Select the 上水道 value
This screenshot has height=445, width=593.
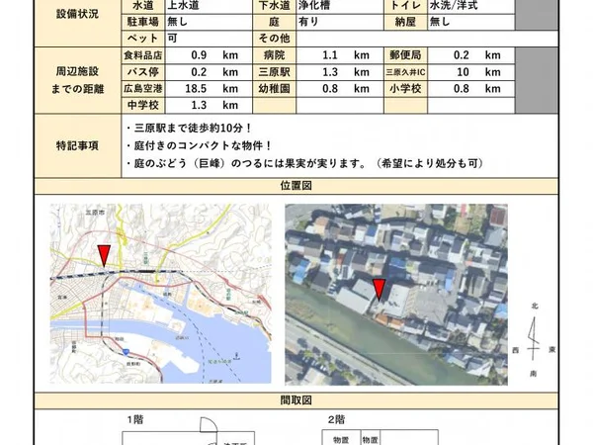(184, 5)
